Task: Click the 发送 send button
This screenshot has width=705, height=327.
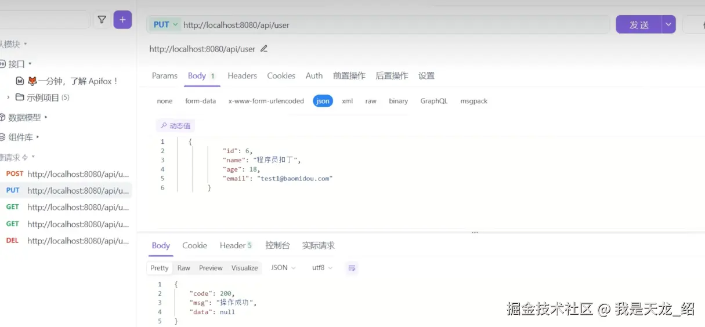Action: [x=639, y=24]
